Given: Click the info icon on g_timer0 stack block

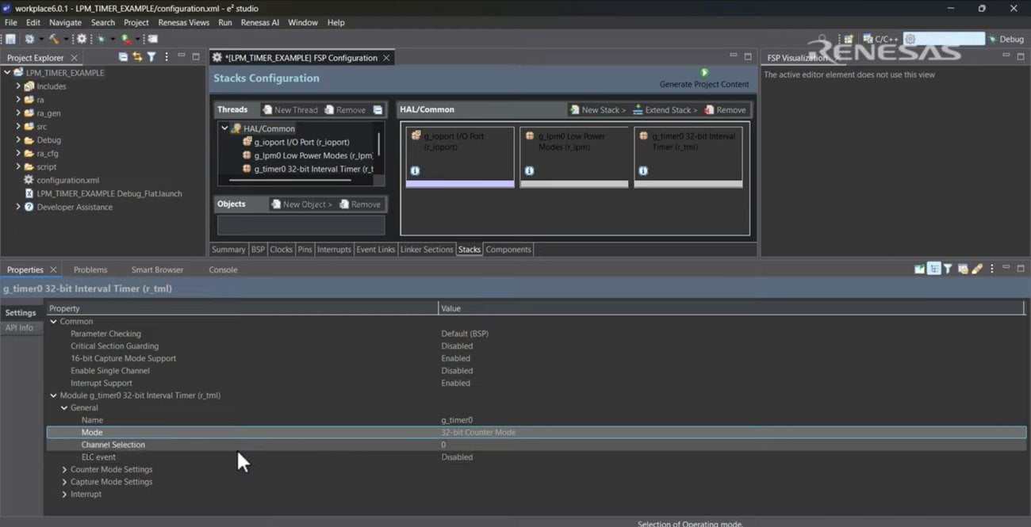Looking at the screenshot, I should (643, 170).
